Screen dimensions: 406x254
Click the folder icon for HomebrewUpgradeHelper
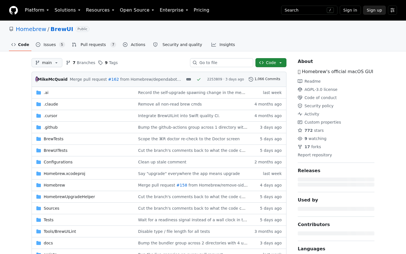(39, 197)
